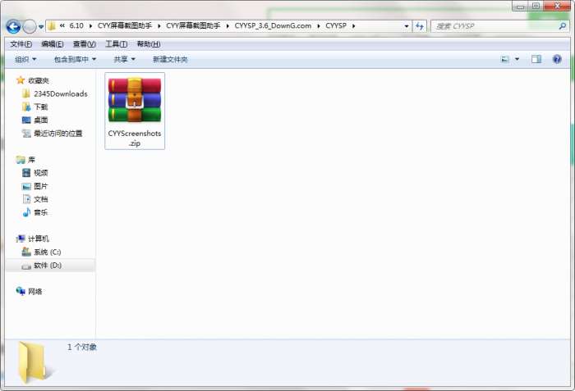Viewport: 575px width, 391px height.
Task: Click the WinRAR archive icon CYYScreenshots.zip
Action: (135, 99)
